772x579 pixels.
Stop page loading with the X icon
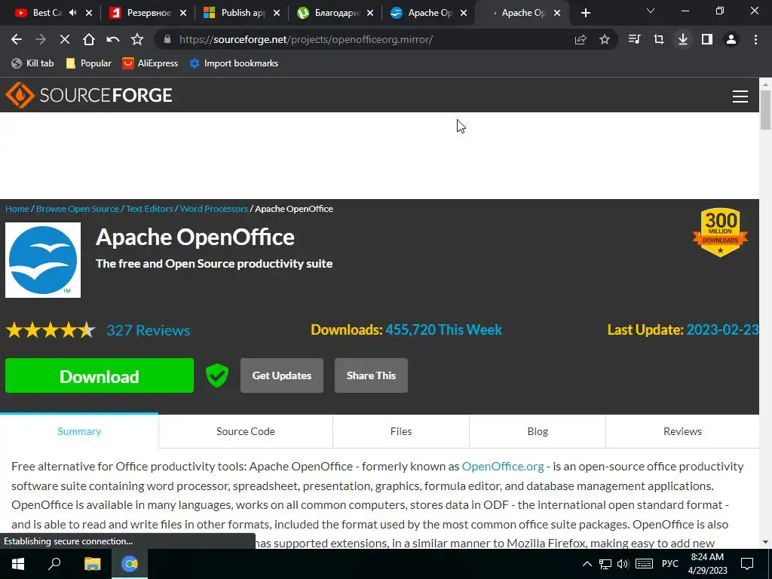(x=65, y=39)
